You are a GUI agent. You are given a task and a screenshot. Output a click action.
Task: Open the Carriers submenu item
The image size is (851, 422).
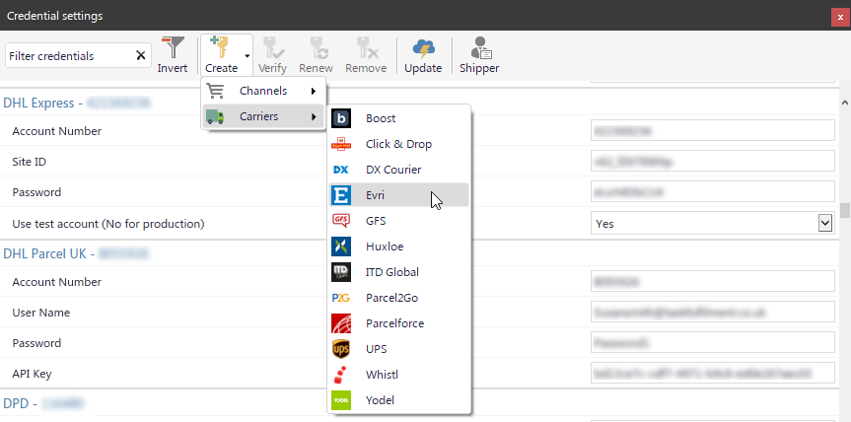263,116
